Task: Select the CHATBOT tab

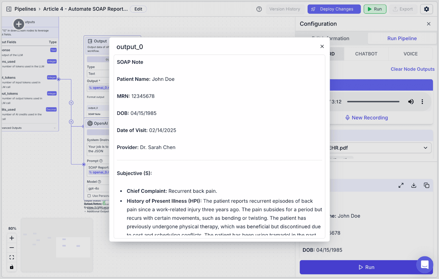Action: pyautogui.click(x=366, y=54)
